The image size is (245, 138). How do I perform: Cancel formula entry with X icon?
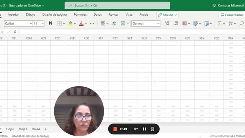pyautogui.click(x=2, y=32)
